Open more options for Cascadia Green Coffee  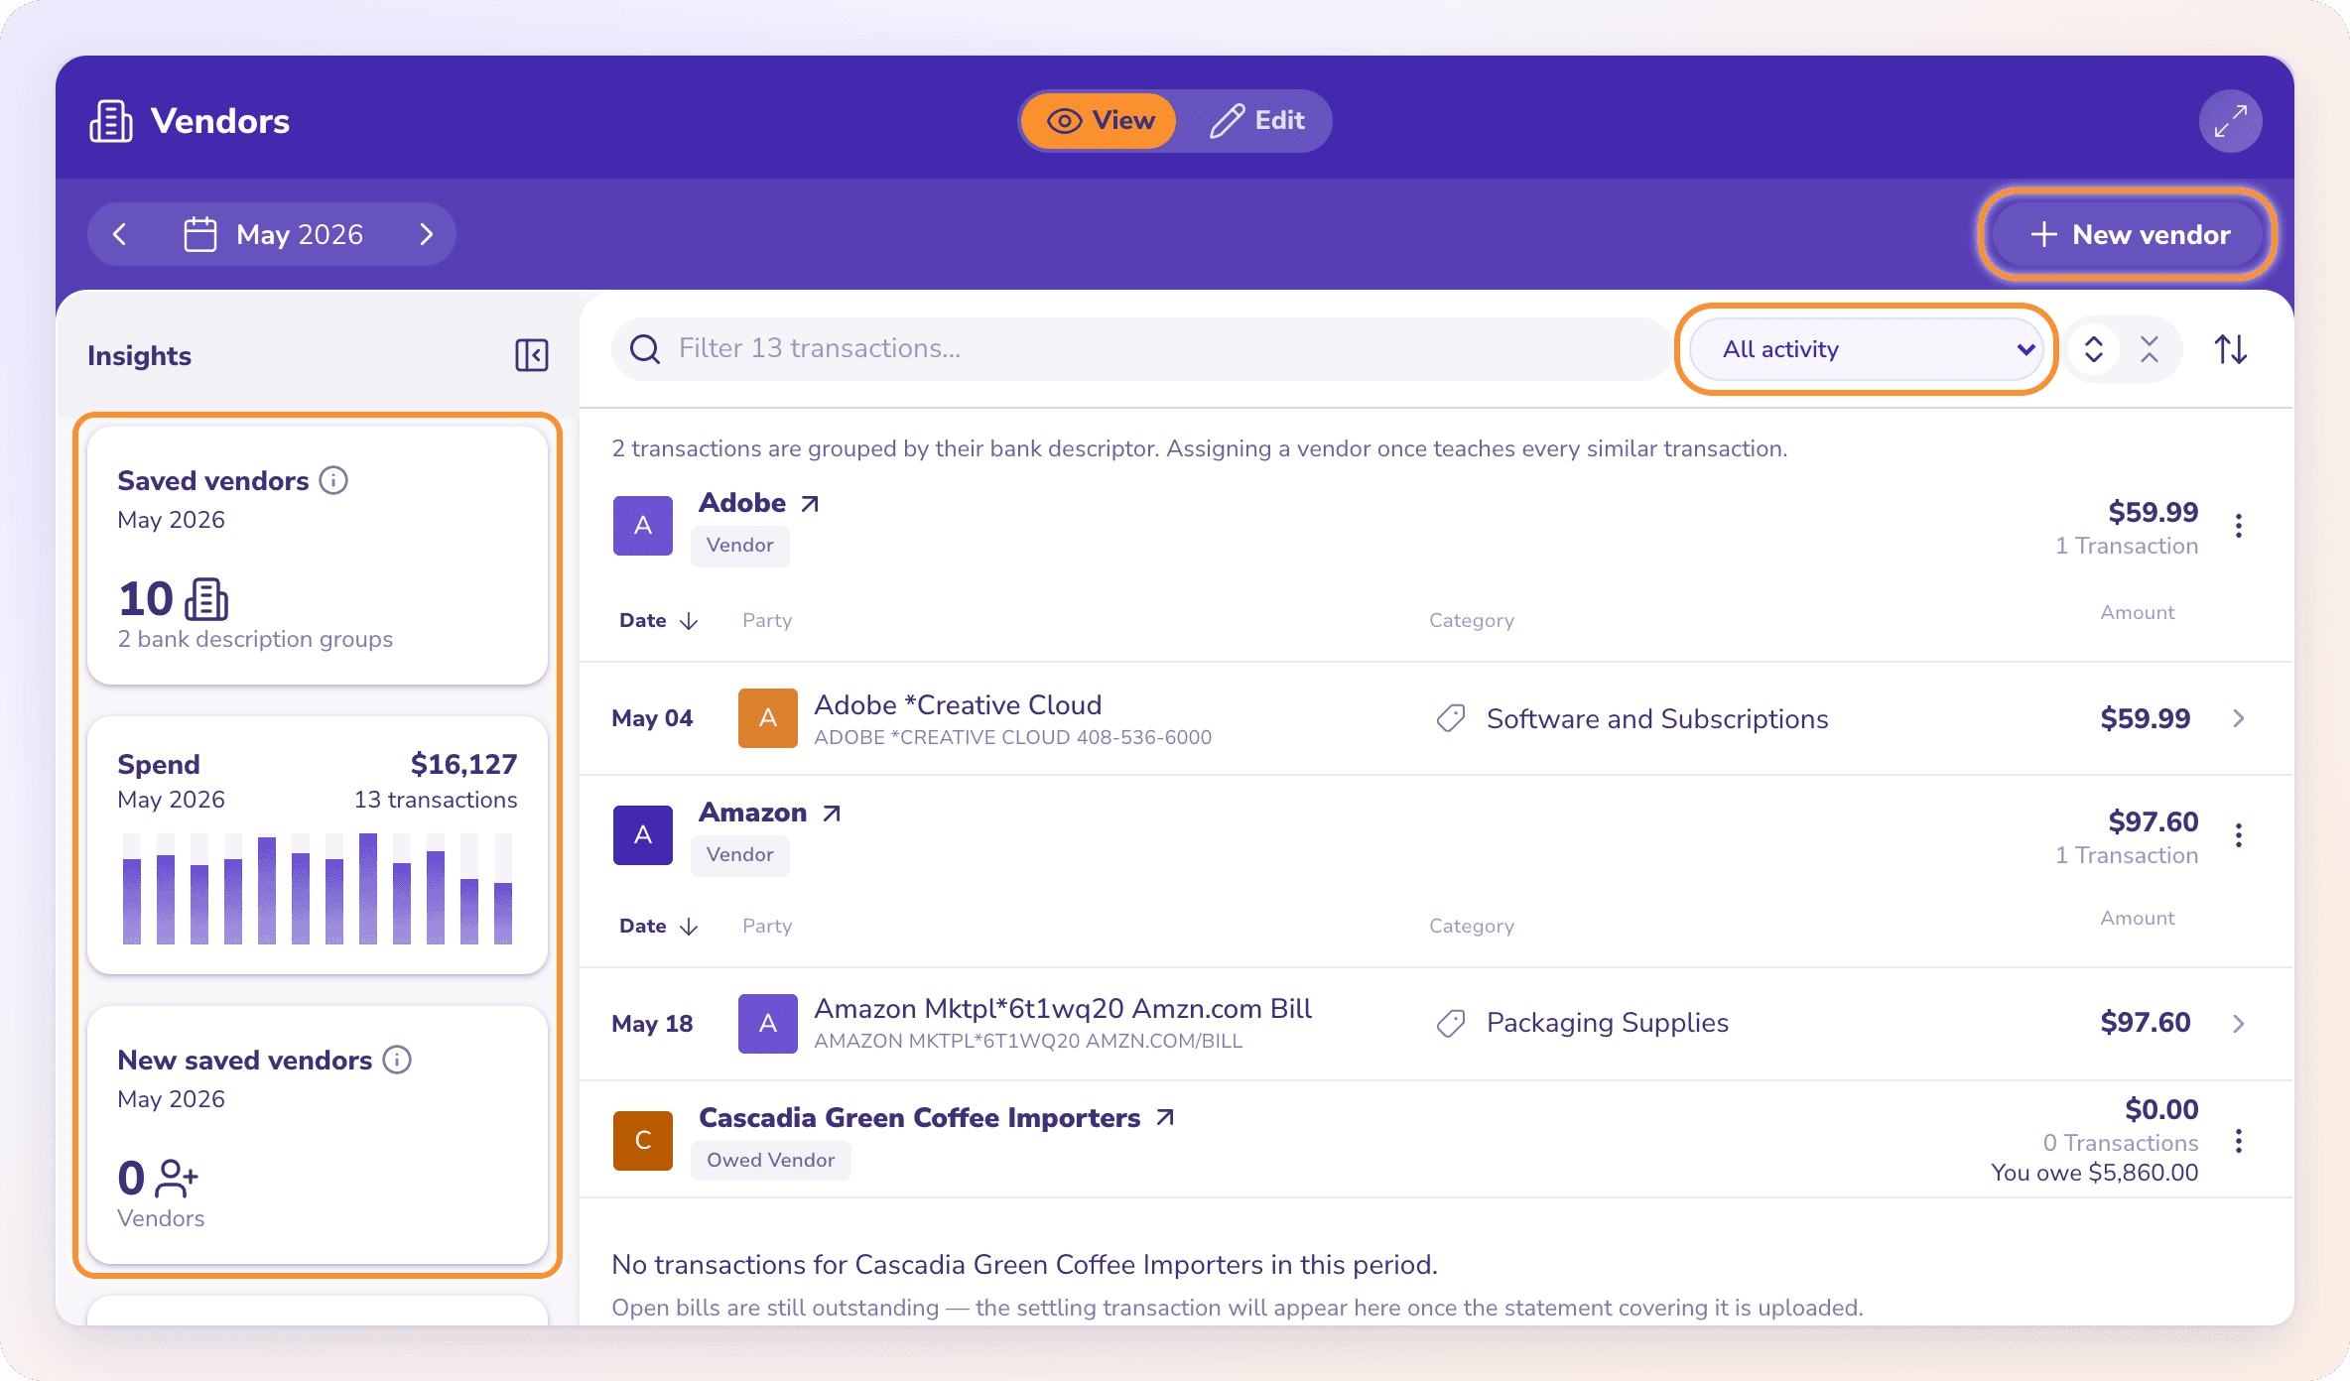[2239, 1141]
